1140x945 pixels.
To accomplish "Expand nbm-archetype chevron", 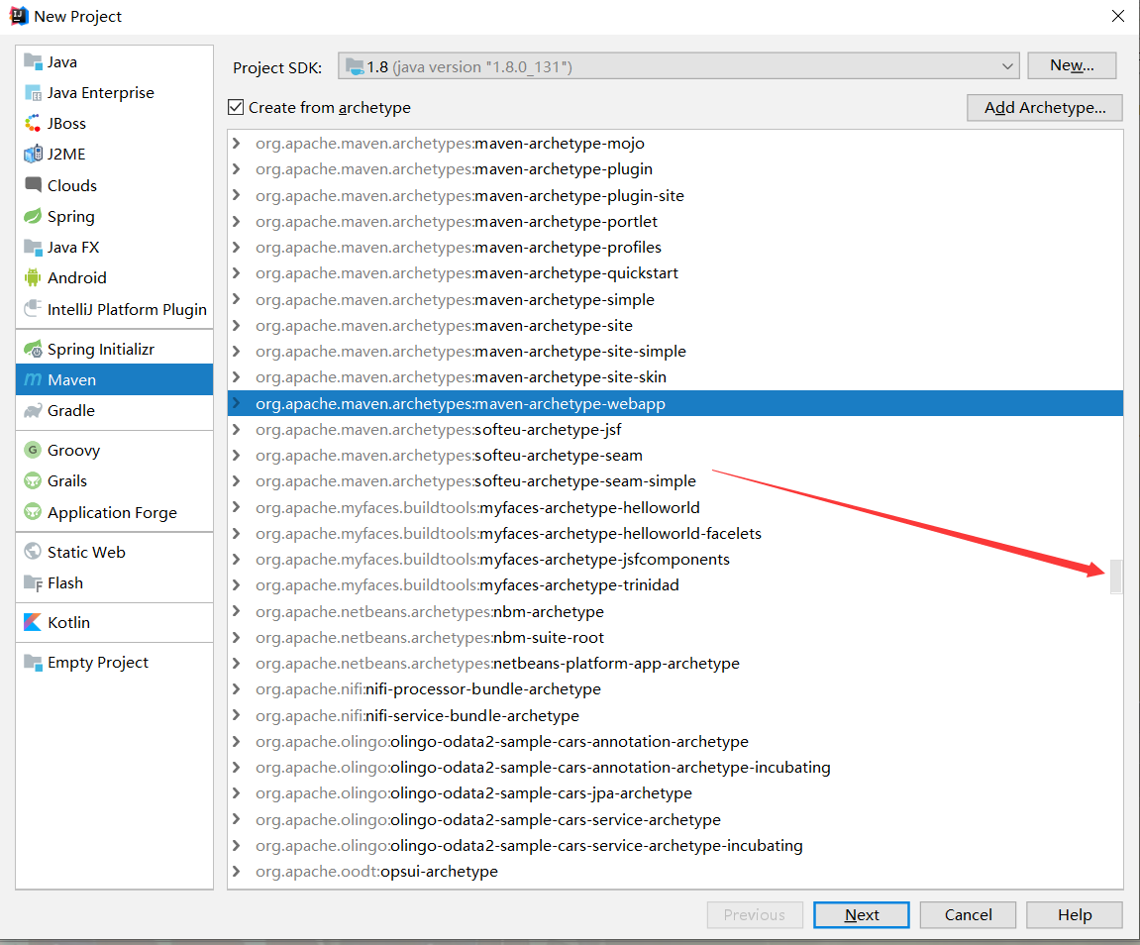I will pyautogui.click(x=237, y=611).
